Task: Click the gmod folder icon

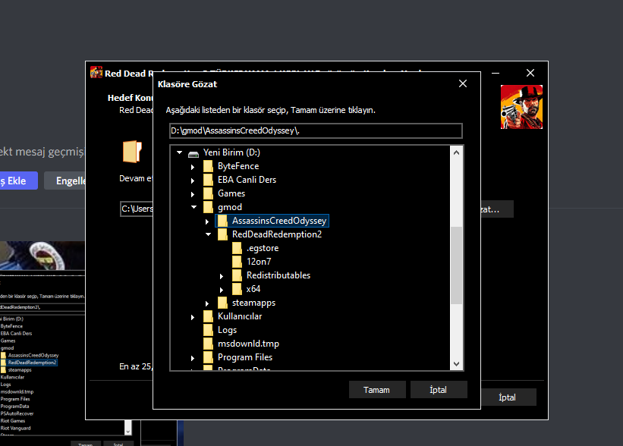Action: (208, 207)
